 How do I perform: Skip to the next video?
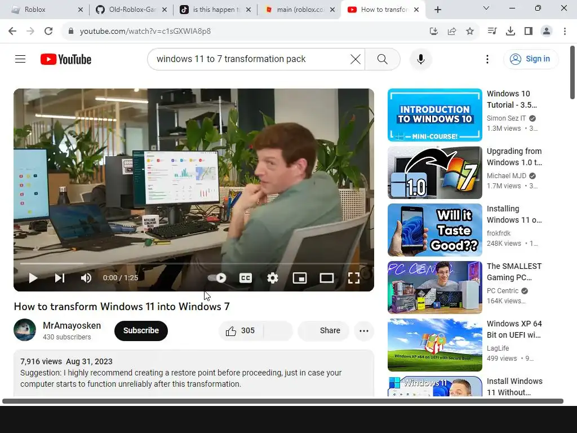(x=60, y=278)
